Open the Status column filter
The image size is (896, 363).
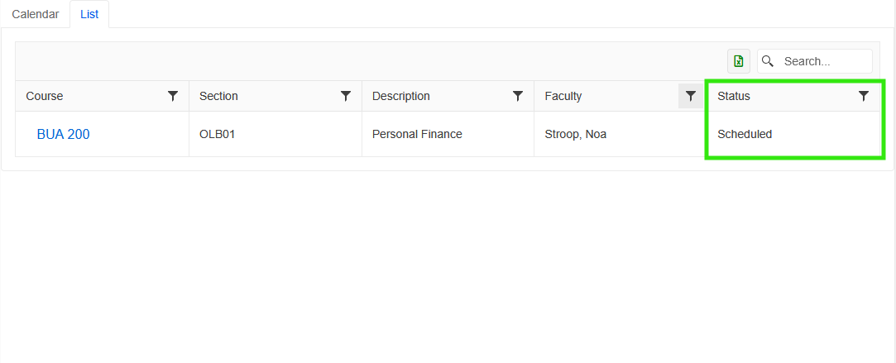(x=864, y=96)
